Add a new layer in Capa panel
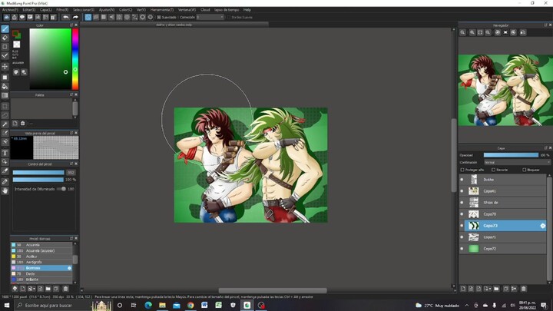 [x=463, y=289]
